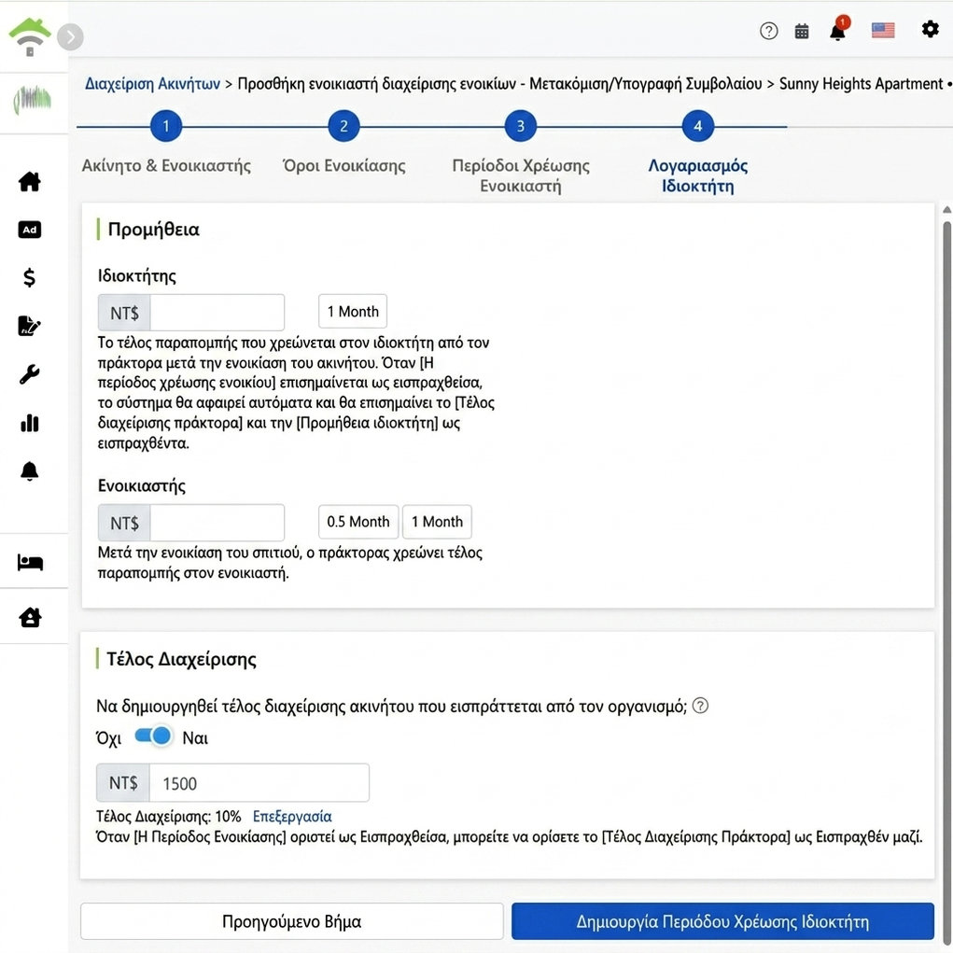Open the sidebar bell alerts icon
Screen dimensions: 953x953
29,471
